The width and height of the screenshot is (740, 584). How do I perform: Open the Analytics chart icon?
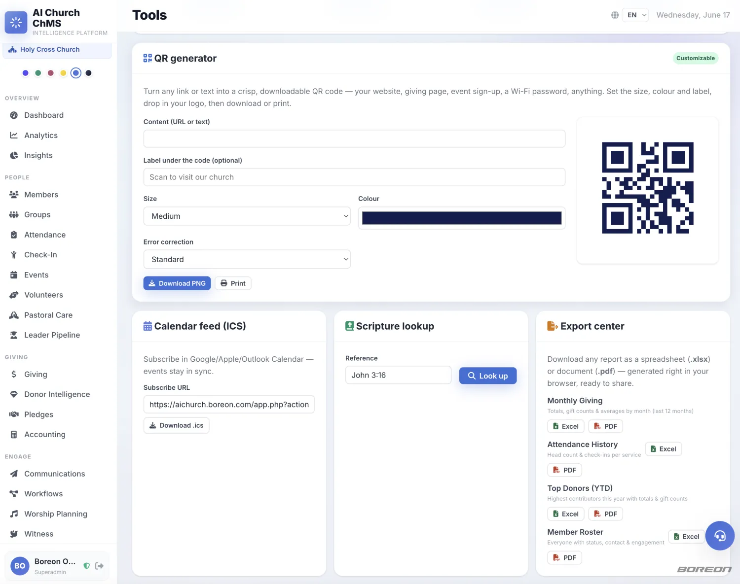[x=14, y=135]
